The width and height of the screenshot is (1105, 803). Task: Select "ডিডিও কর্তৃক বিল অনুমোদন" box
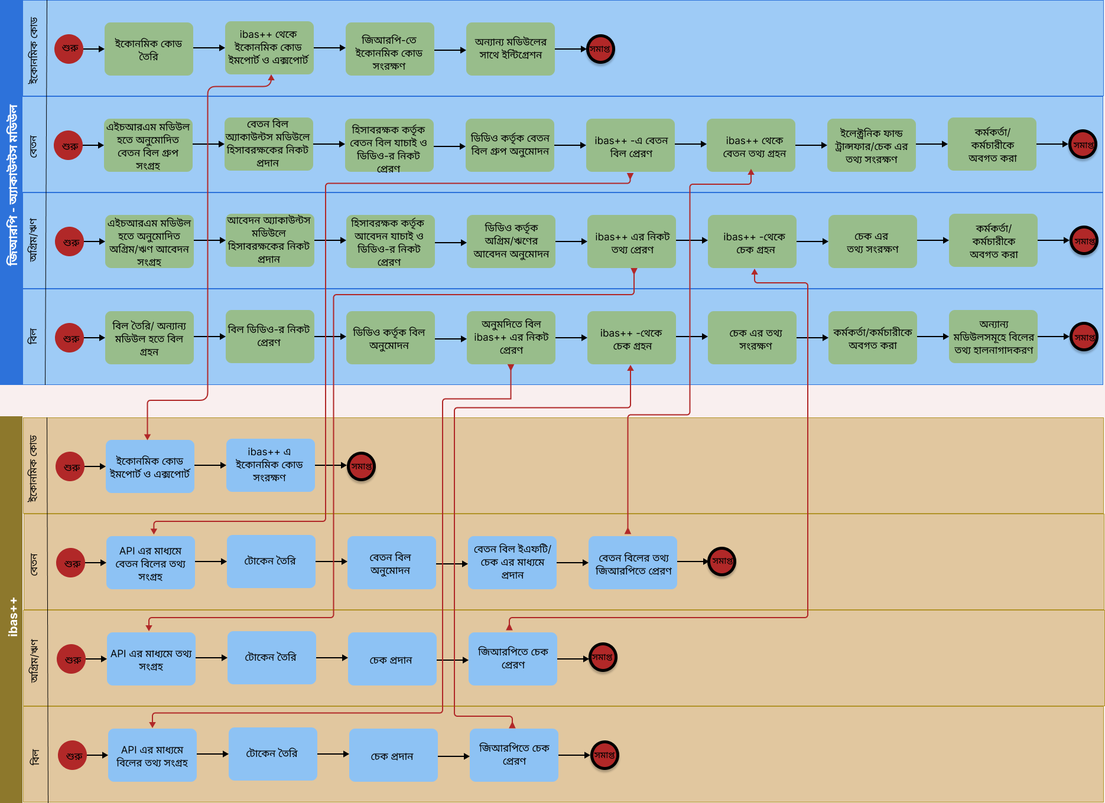[391, 338]
